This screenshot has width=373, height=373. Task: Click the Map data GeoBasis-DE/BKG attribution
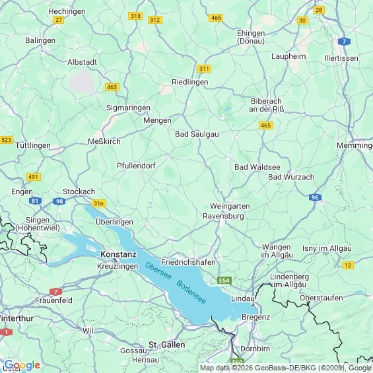[x=286, y=368]
